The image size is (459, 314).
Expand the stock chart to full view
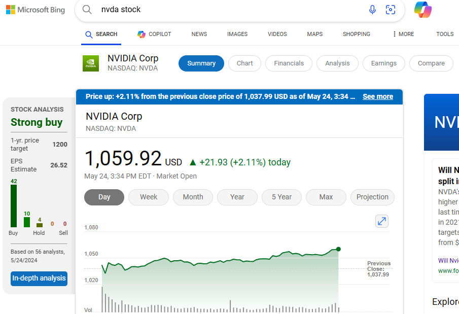point(381,221)
